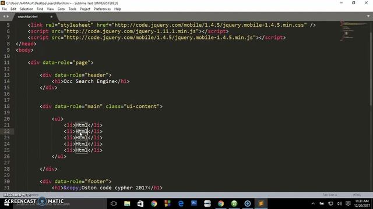373x209 pixels.
Task: Open the Tools menu
Action: [x=72, y=9]
